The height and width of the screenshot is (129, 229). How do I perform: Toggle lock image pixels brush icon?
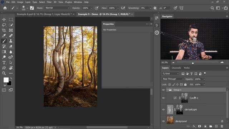click(x=174, y=85)
